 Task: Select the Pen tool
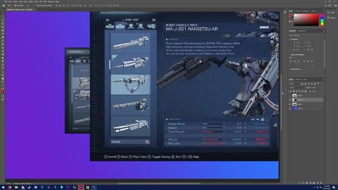pos(2,65)
